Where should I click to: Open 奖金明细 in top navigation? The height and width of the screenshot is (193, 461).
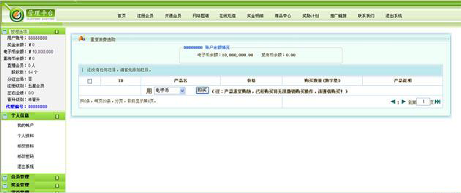(x=255, y=16)
